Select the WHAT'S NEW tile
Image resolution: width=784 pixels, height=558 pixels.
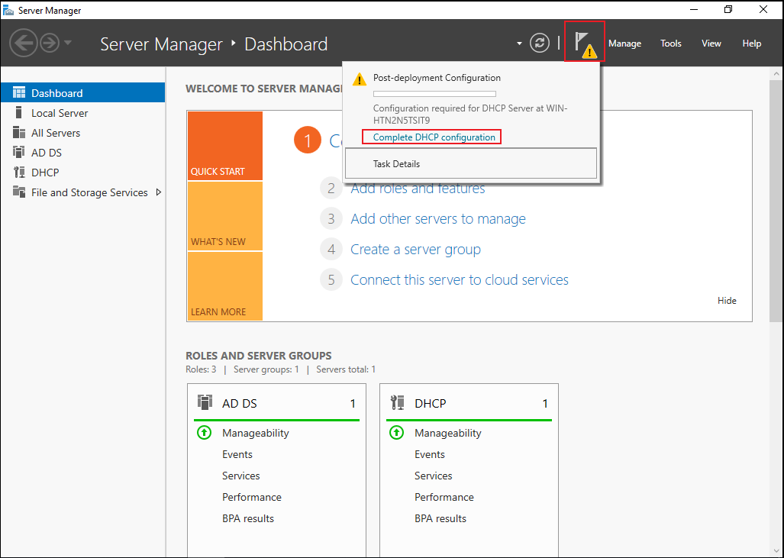point(225,216)
